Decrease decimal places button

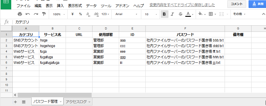point(88,14)
